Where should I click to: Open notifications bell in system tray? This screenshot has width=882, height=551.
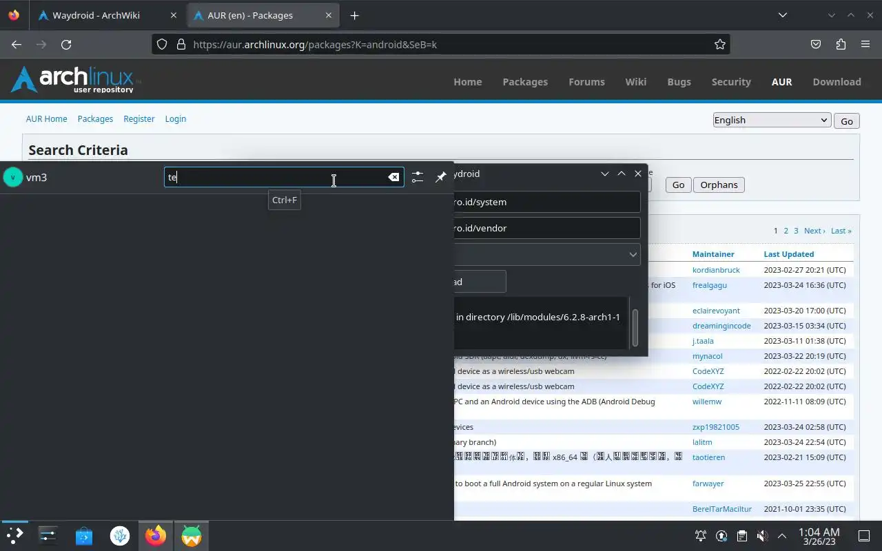(701, 536)
